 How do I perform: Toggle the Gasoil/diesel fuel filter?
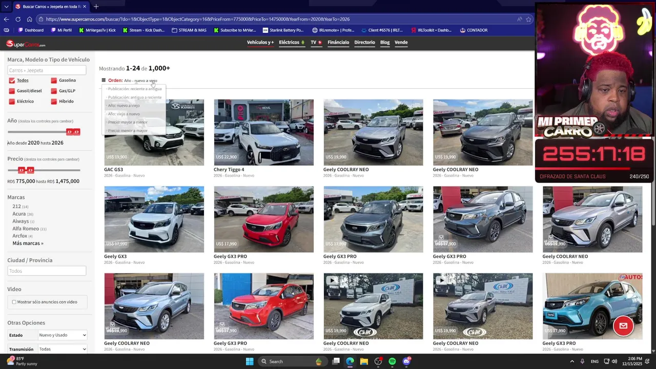point(12,91)
